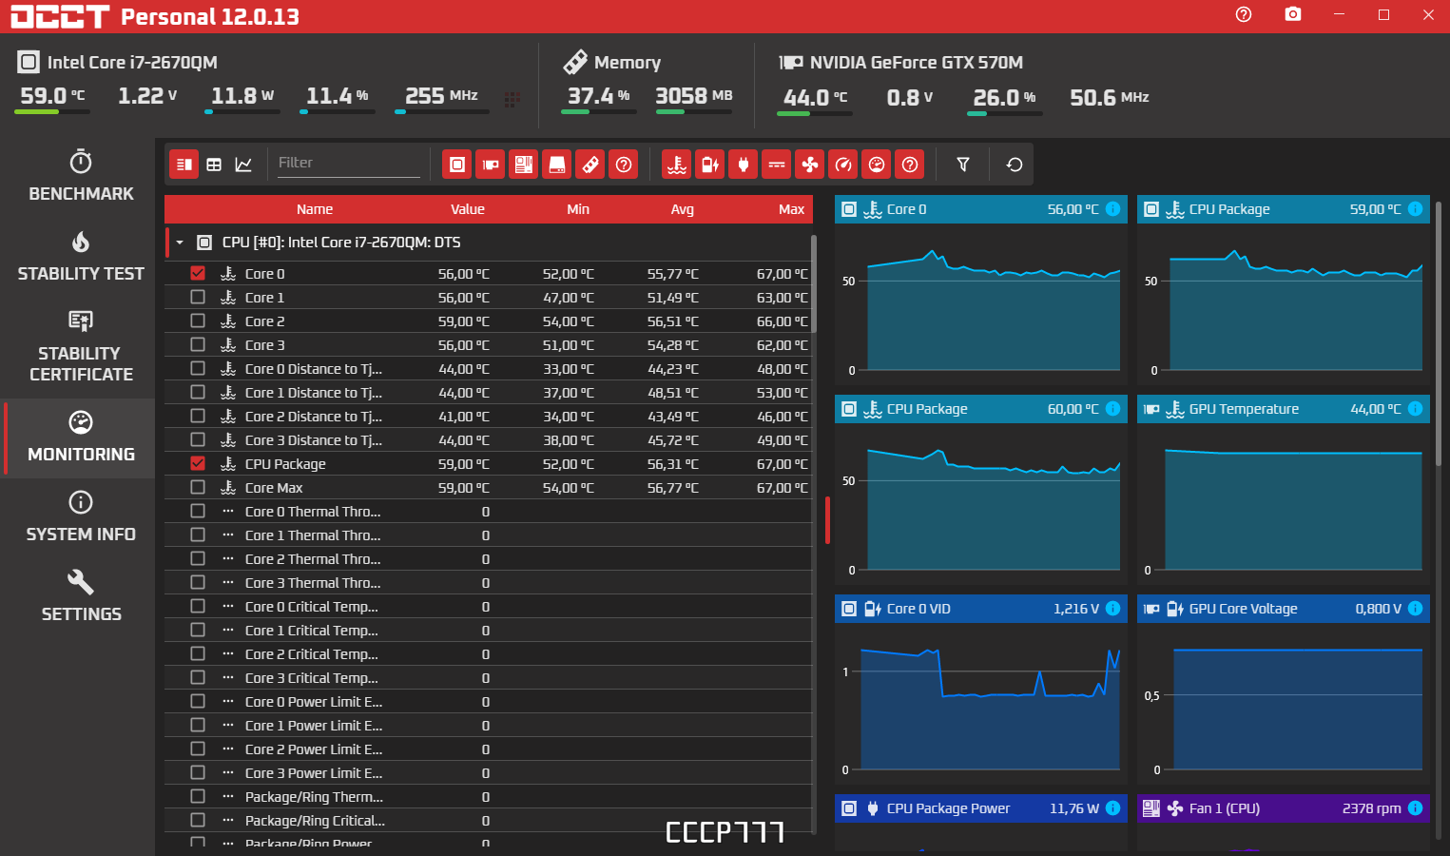The height and width of the screenshot is (856, 1450).
Task: Open the funnel filter options
Action: click(x=963, y=165)
